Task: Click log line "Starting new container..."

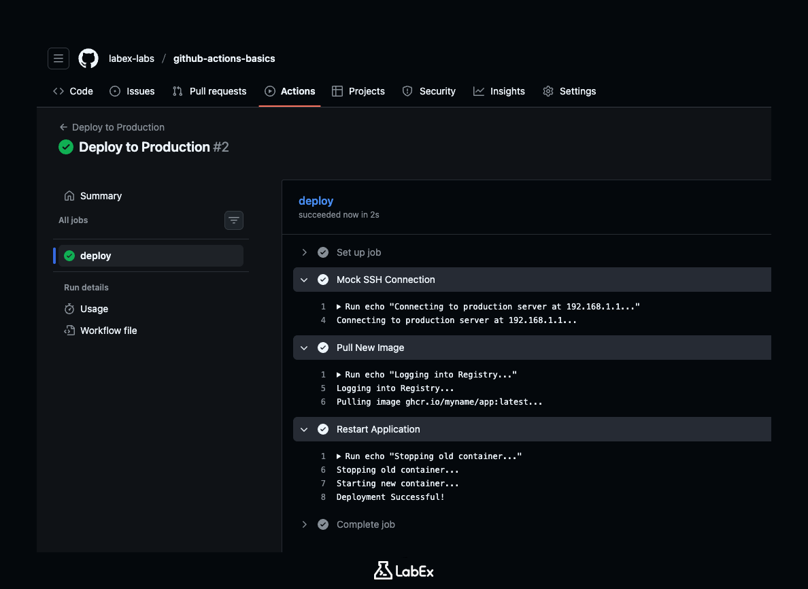Action: [x=397, y=484]
